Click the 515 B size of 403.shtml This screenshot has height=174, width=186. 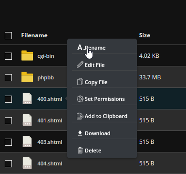[x=147, y=142]
